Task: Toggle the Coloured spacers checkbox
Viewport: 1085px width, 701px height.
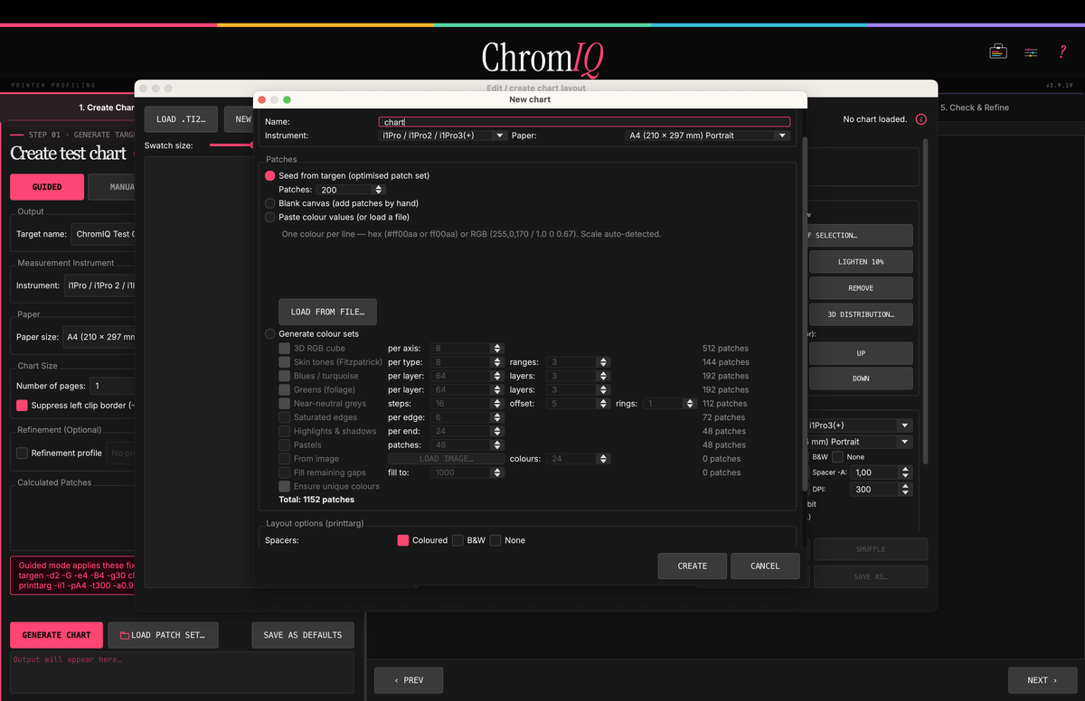Action: (x=403, y=540)
